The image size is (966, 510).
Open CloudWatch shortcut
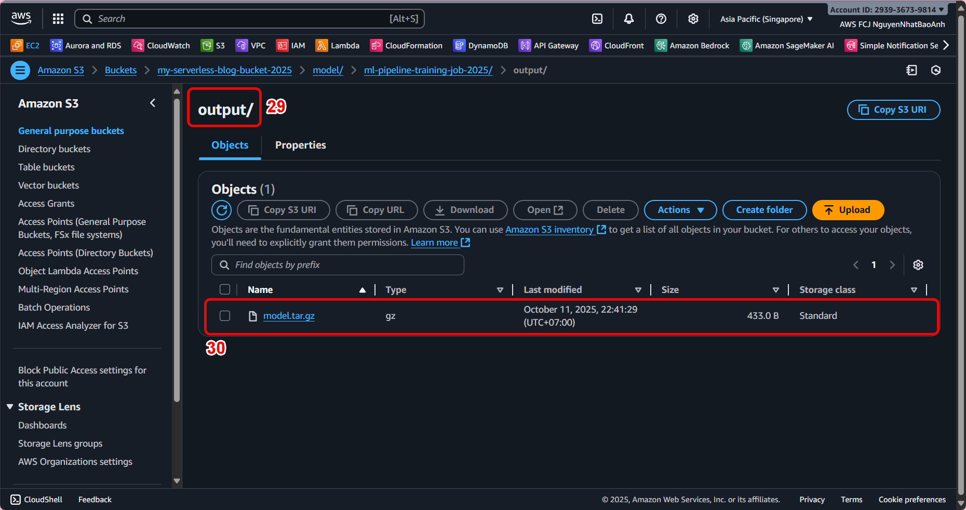click(x=161, y=46)
